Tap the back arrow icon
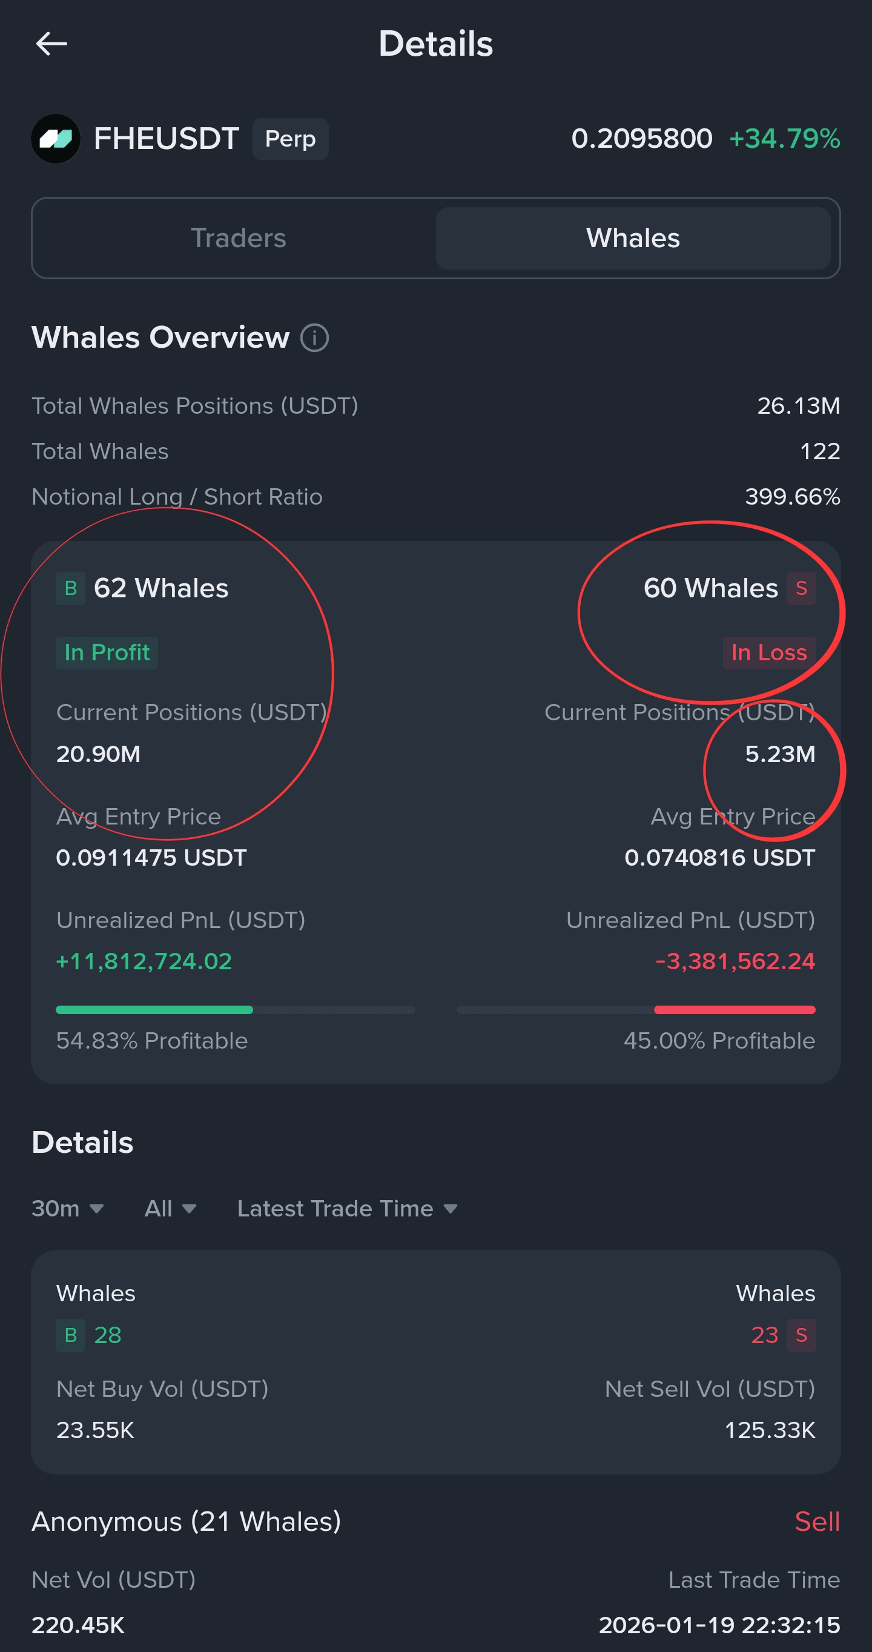 (x=51, y=44)
